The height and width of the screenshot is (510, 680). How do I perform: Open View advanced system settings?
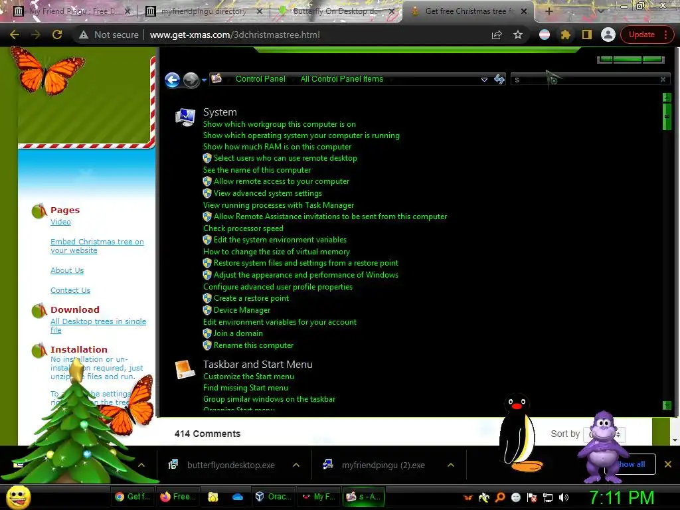click(x=268, y=193)
